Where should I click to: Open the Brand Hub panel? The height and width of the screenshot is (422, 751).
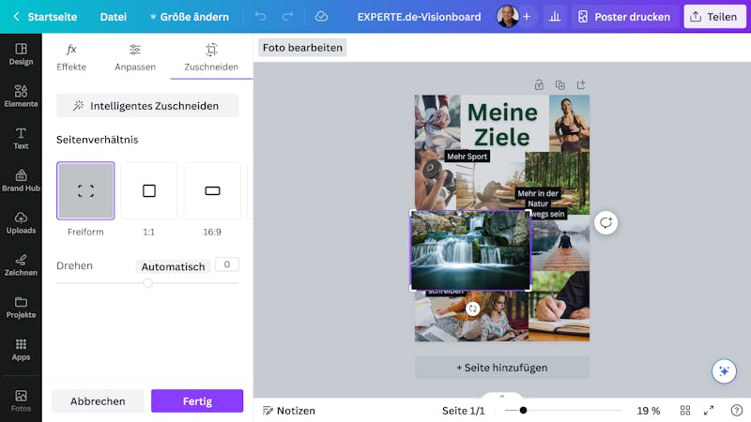pyautogui.click(x=21, y=180)
